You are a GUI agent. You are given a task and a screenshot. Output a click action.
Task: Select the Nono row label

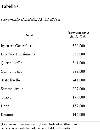(5, 106)
